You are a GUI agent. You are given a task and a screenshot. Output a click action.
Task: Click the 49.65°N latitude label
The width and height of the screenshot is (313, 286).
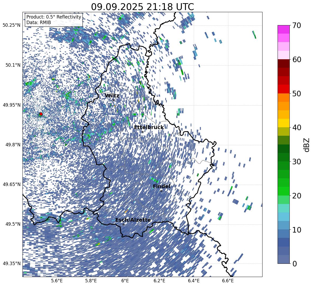12,184
